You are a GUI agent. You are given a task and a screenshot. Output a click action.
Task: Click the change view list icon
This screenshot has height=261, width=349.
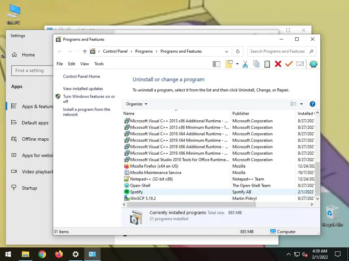click(x=293, y=104)
